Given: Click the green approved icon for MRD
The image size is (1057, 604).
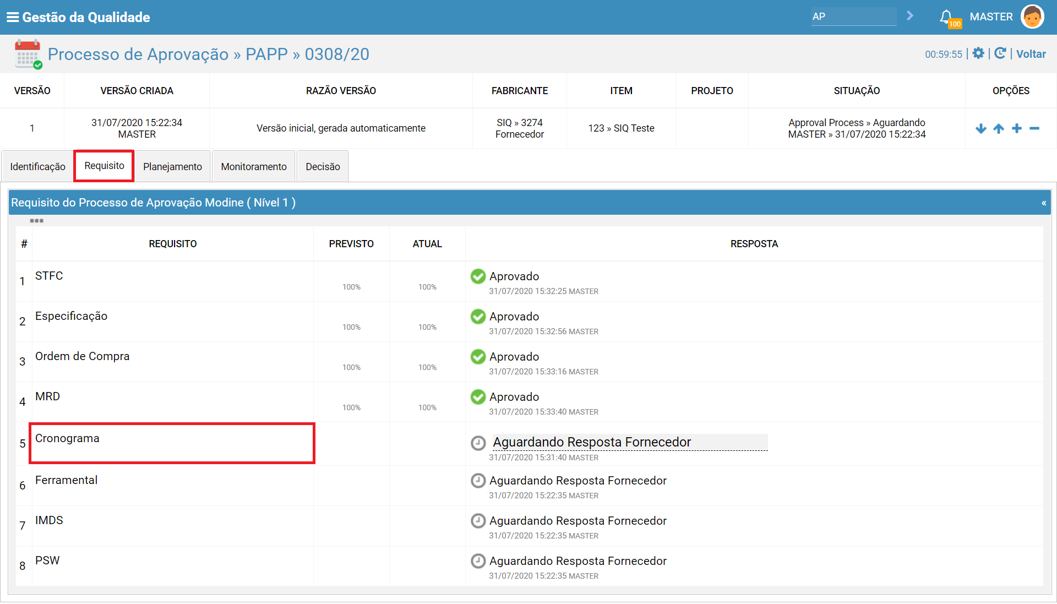Looking at the screenshot, I should [478, 397].
